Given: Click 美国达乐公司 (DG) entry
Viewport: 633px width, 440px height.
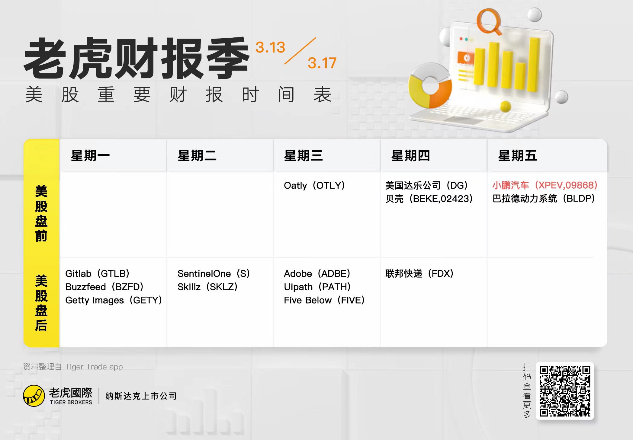Looking at the screenshot, I should (426, 185).
